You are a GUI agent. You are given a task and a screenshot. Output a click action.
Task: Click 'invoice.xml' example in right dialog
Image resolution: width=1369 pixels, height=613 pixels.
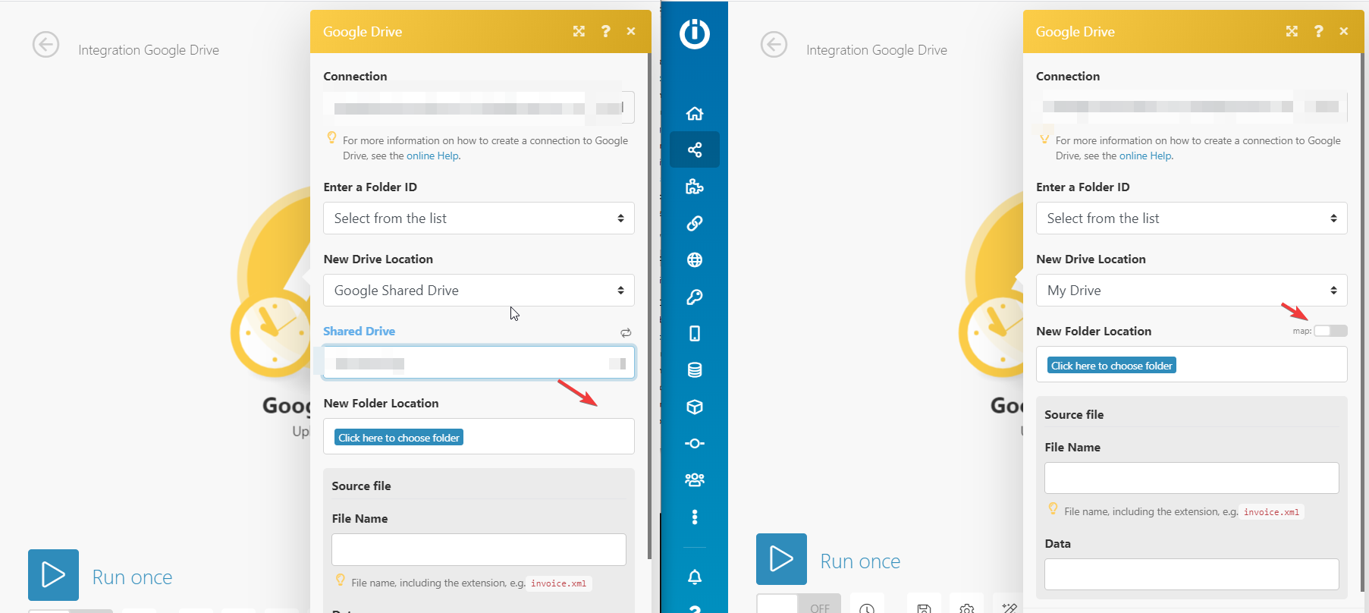point(1271,512)
